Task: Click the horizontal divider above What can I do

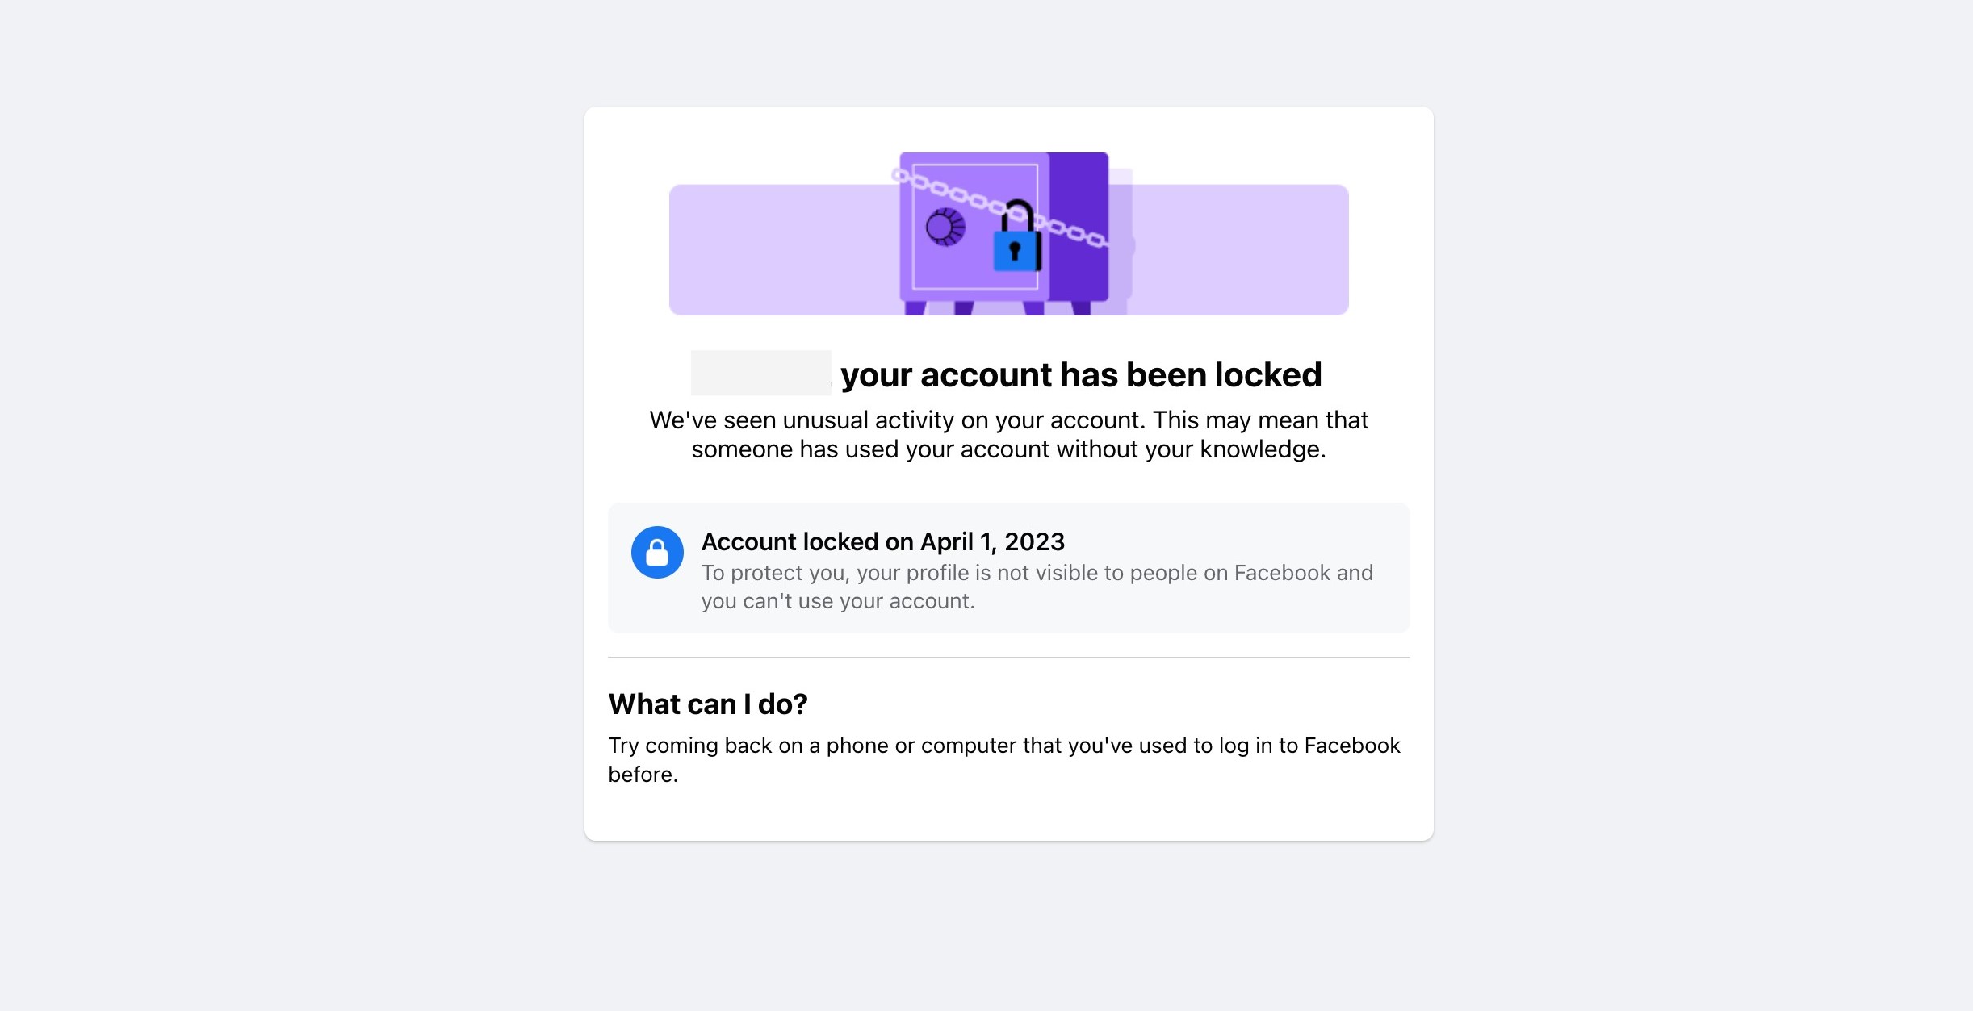Action: (x=1008, y=658)
